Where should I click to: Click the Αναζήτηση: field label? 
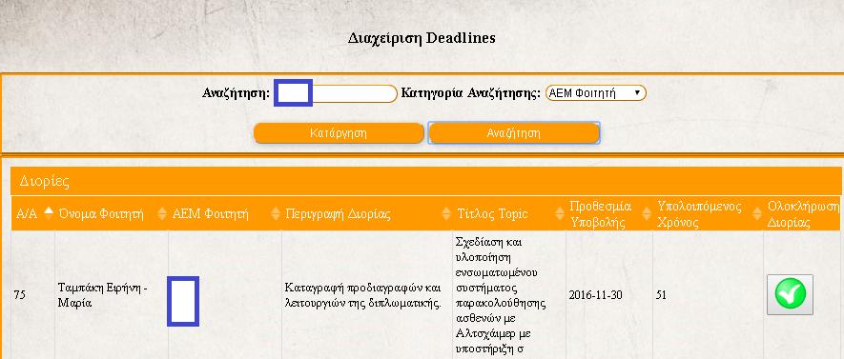(236, 92)
